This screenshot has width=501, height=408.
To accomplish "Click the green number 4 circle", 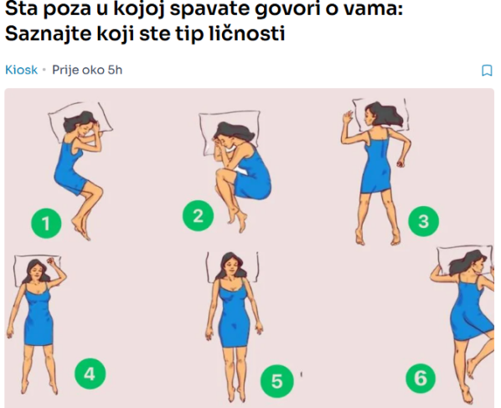I will [90, 374].
